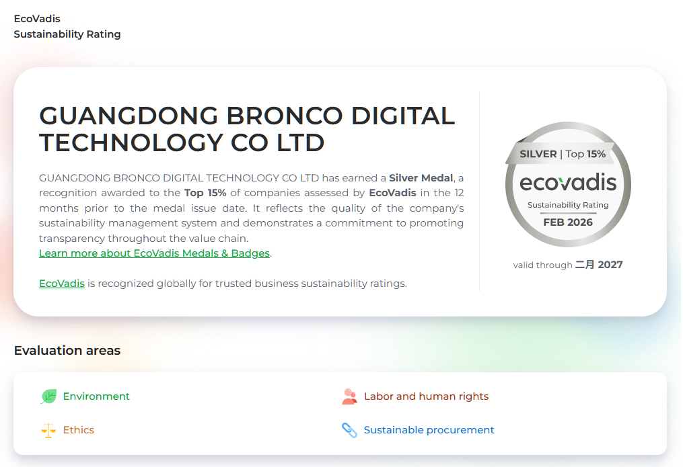The image size is (683, 467).
Task: Click the green leaf Environment icon
Action: [x=48, y=396]
